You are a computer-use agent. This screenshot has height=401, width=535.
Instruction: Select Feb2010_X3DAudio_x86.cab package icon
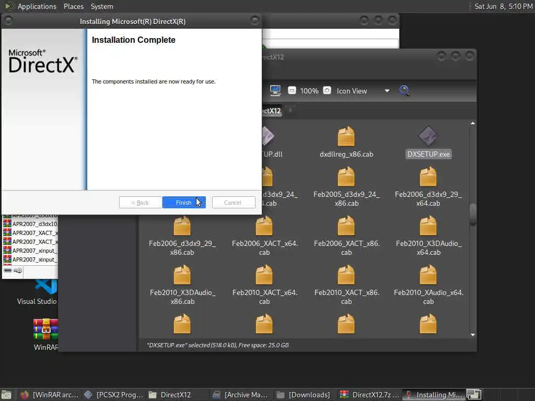pyautogui.click(x=182, y=275)
